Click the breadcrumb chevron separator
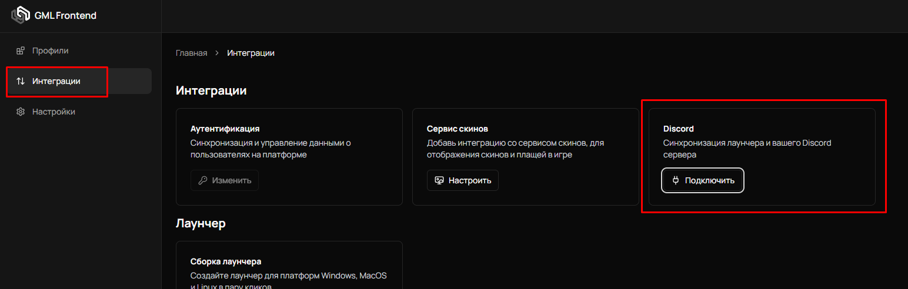 coord(217,53)
